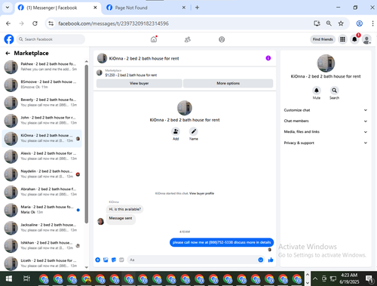
Task: Bookmark this page with star icon
Action: point(341,23)
